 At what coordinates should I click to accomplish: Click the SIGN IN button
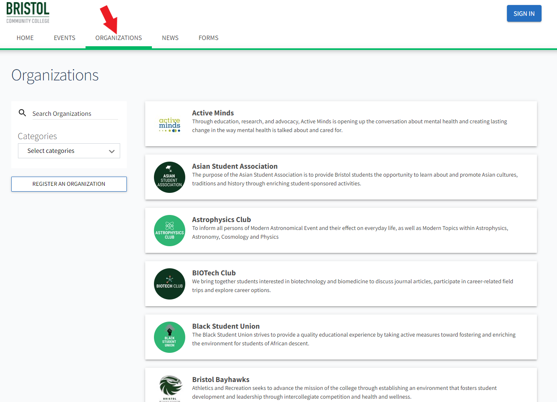tap(524, 13)
